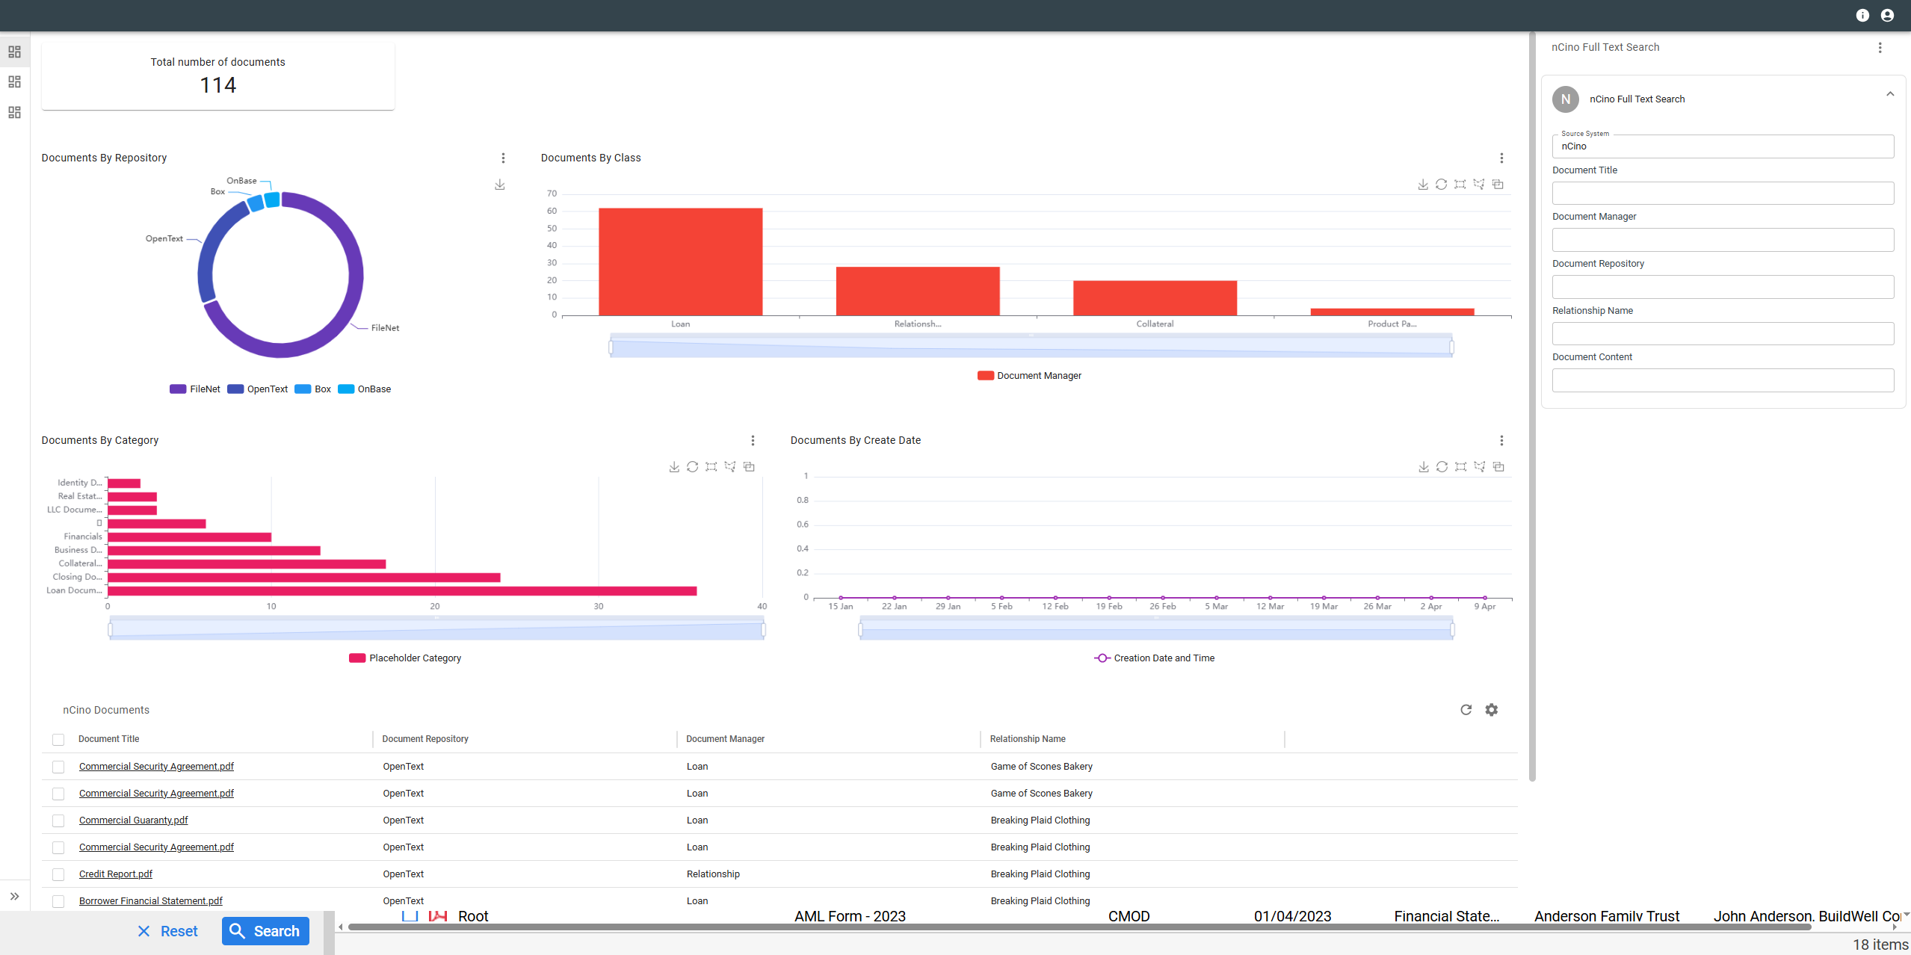Open the nCino Full Text Search options menu
The width and height of the screenshot is (1911, 955).
tap(1880, 47)
